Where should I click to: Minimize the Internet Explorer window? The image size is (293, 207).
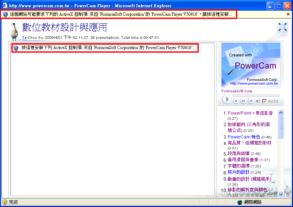pyautogui.click(x=270, y=6)
